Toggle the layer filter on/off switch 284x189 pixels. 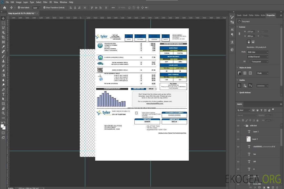click(x=273, y=110)
